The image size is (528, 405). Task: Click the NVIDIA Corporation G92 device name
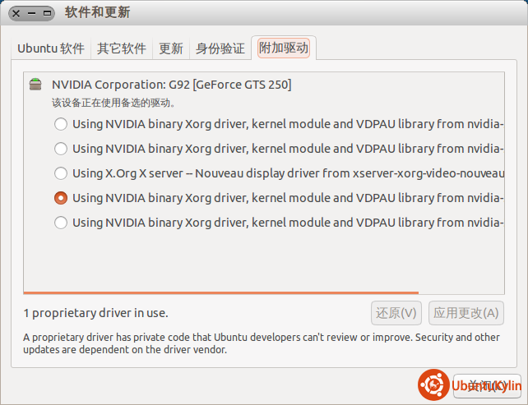[171, 84]
